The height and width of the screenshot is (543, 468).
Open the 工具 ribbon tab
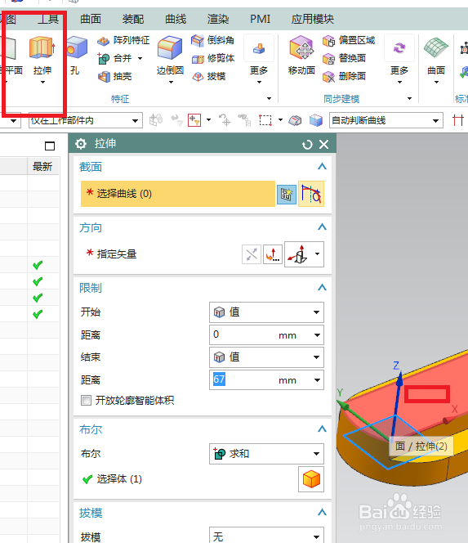click(48, 19)
